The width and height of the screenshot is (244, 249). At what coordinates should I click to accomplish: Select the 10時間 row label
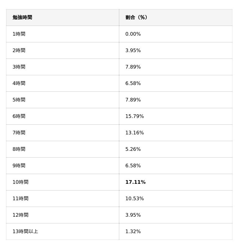click(x=20, y=182)
